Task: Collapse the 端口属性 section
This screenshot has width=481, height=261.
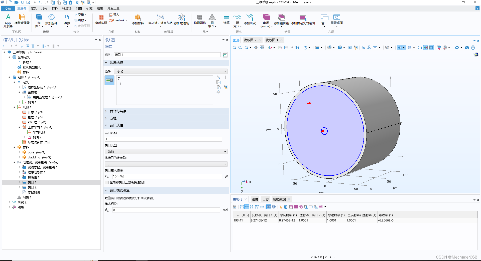Action: [x=166, y=125]
